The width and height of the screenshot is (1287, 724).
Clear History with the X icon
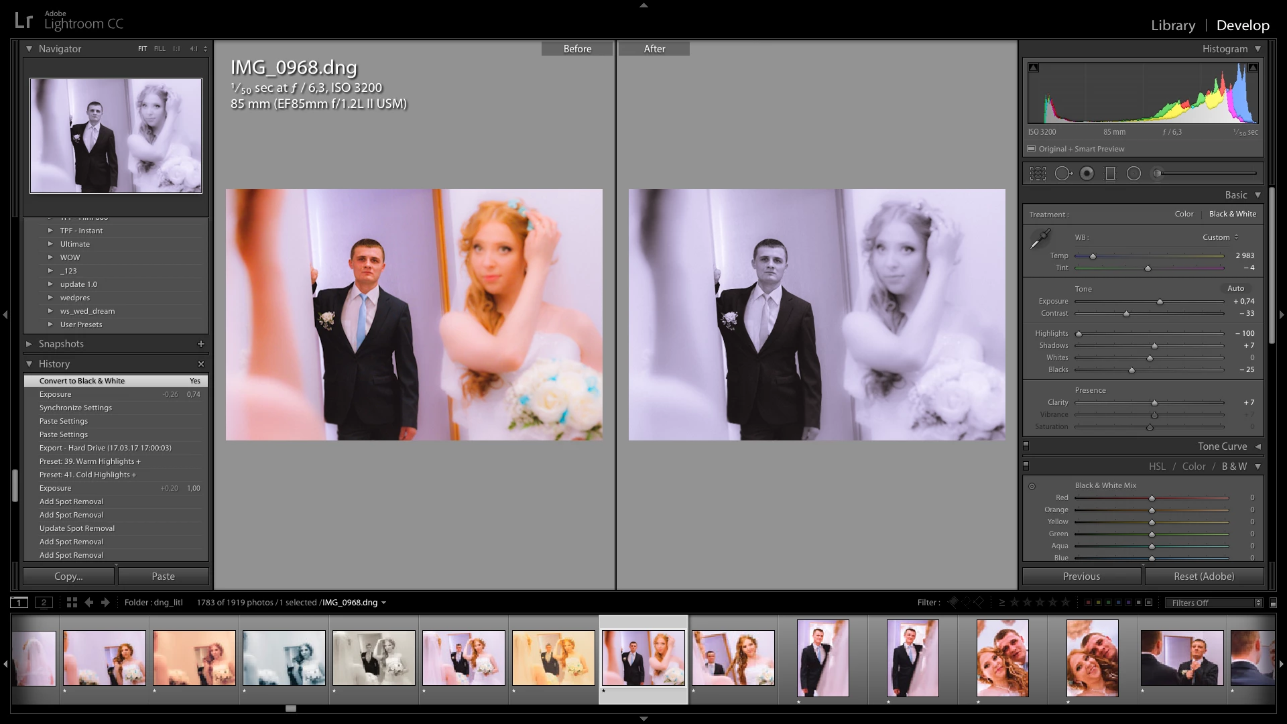pyautogui.click(x=200, y=364)
